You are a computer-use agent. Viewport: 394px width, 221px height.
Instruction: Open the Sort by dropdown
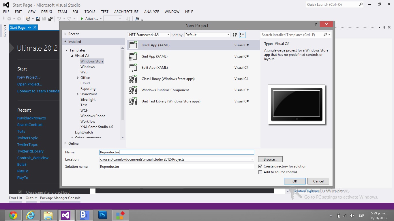coord(207,35)
